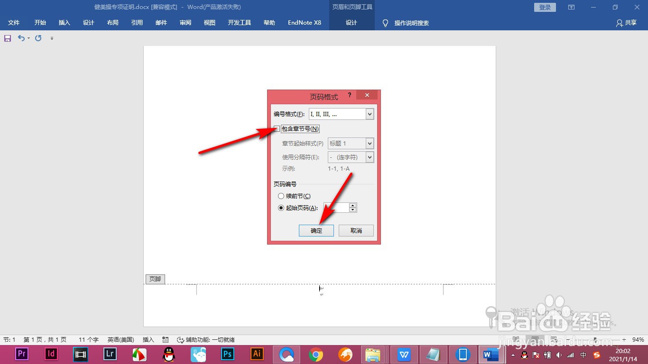The image size is (648, 364).
Task: Open the 邮件 ribbon tab
Action: pyautogui.click(x=161, y=23)
